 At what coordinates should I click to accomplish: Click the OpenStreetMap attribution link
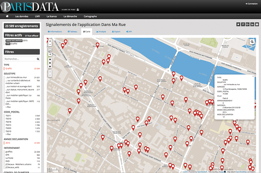pos(241,172)
